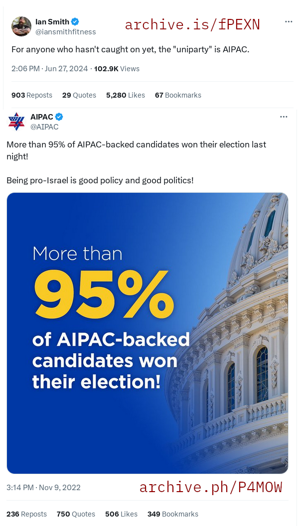
Task: Click the Ian Smith display name
Action: [x=52, y=22]
